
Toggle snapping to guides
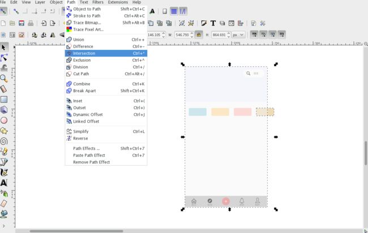click(183, 11)
